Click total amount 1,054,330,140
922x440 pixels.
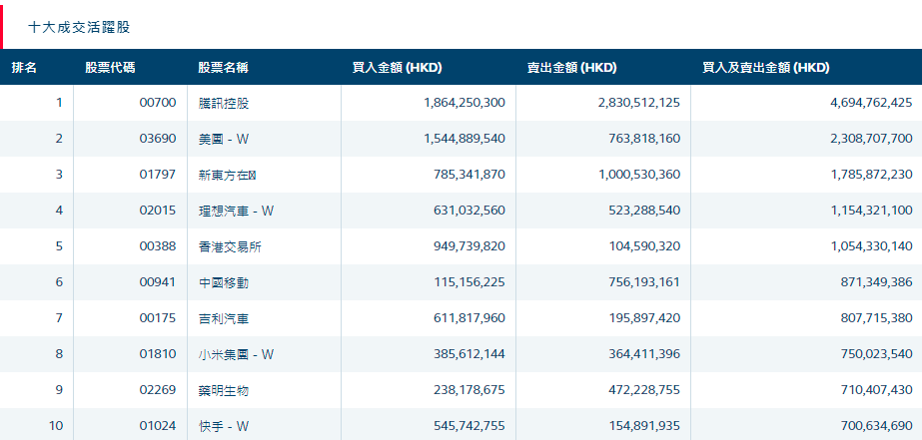(872, 246)
